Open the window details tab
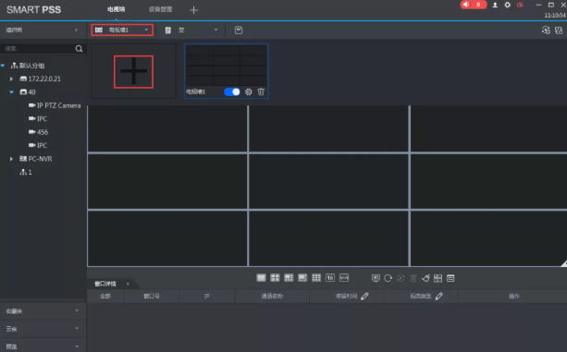 click(x=105, y=284)
